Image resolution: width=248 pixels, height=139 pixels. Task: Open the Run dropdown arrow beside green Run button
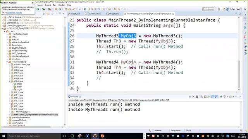pos(40,9)
